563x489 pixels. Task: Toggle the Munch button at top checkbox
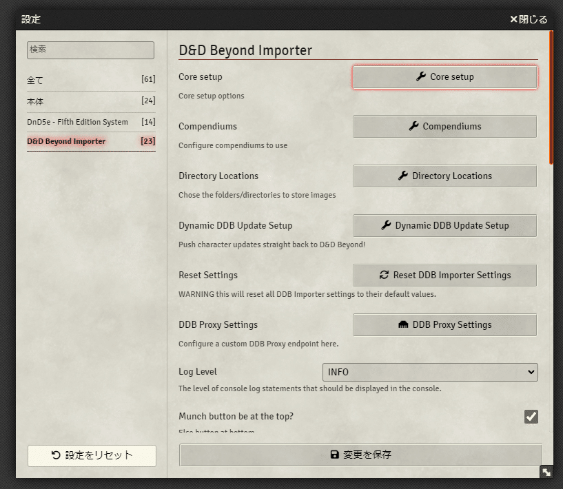coord(531,417)
